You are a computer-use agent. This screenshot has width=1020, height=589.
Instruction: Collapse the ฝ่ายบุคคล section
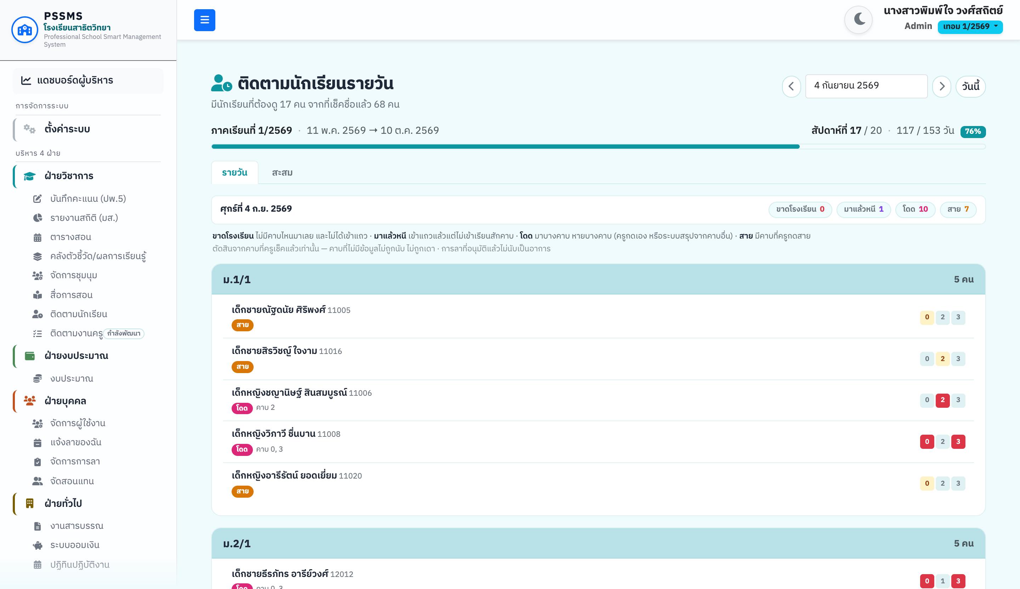coord(88,401)
